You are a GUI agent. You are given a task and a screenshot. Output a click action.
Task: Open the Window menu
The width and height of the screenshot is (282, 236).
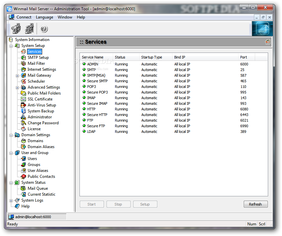click(65, 17)
